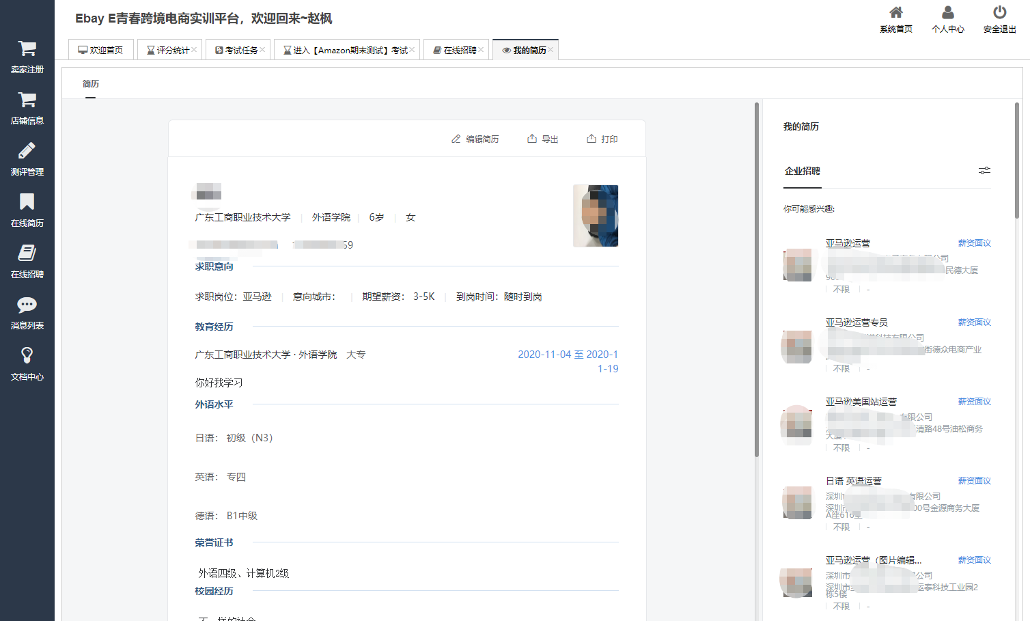Open 个人中心 user icon
This screenshot has width=1030, height=621.
(x=948, y=12)
